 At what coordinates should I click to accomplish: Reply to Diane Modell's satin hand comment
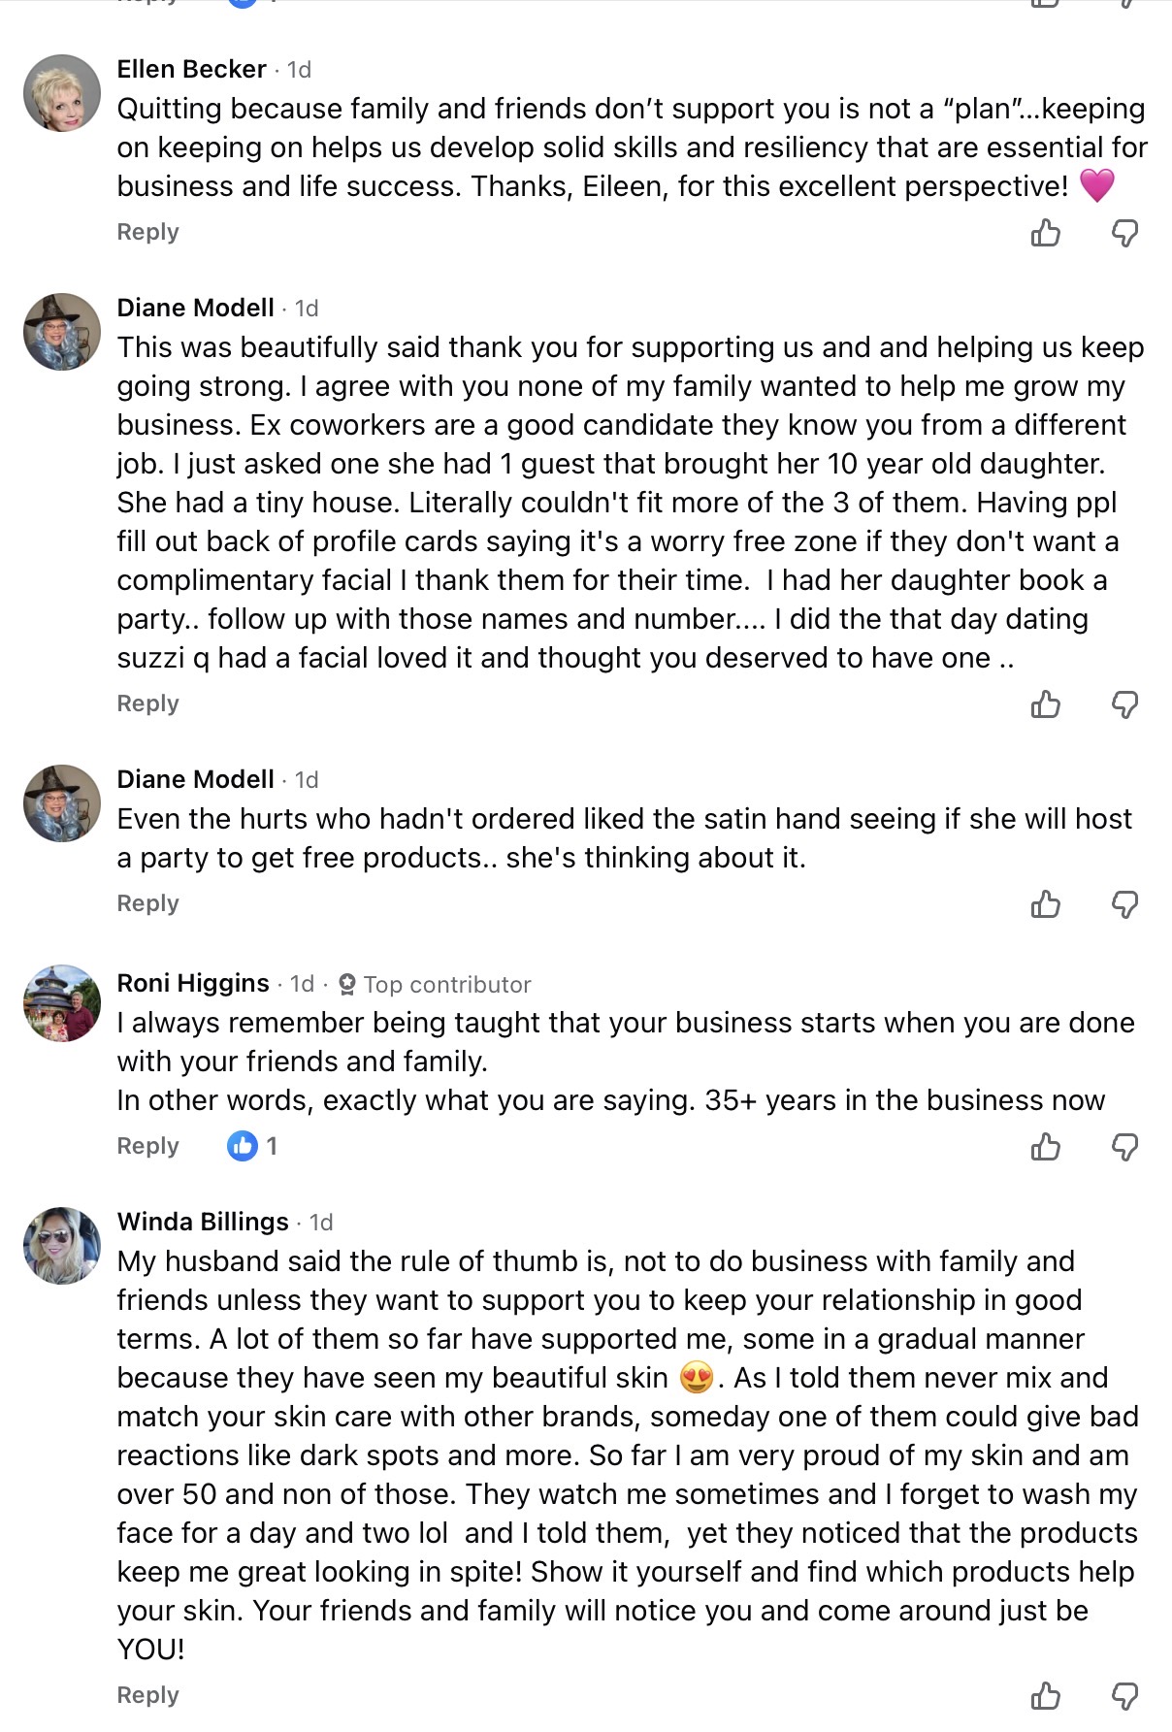point(147,903)
